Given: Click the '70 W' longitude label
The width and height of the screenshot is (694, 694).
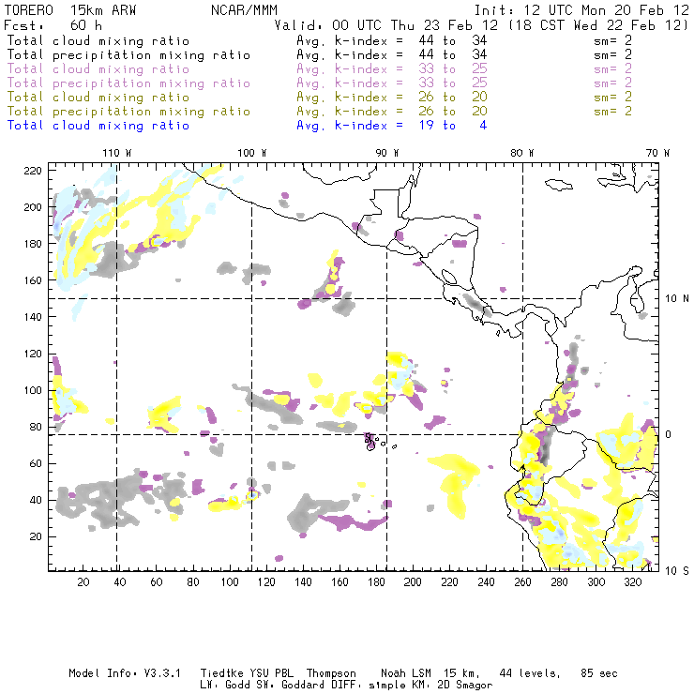Looking at the screenshot, I should [657, 153].
